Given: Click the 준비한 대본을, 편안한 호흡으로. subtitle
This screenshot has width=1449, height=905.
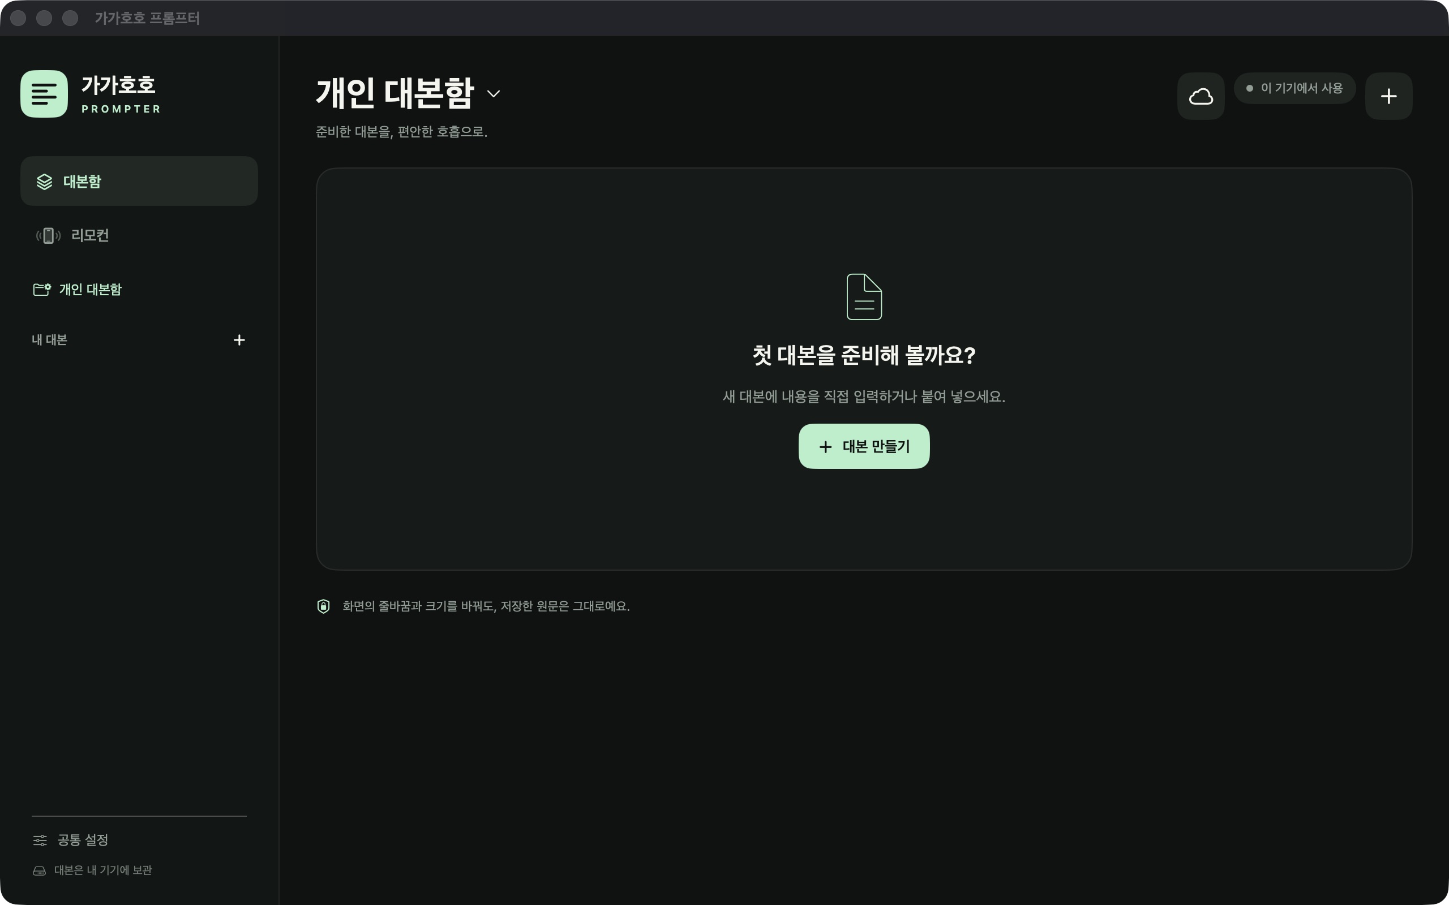Looking at the screenshot, I should click(x=401, y=132).
